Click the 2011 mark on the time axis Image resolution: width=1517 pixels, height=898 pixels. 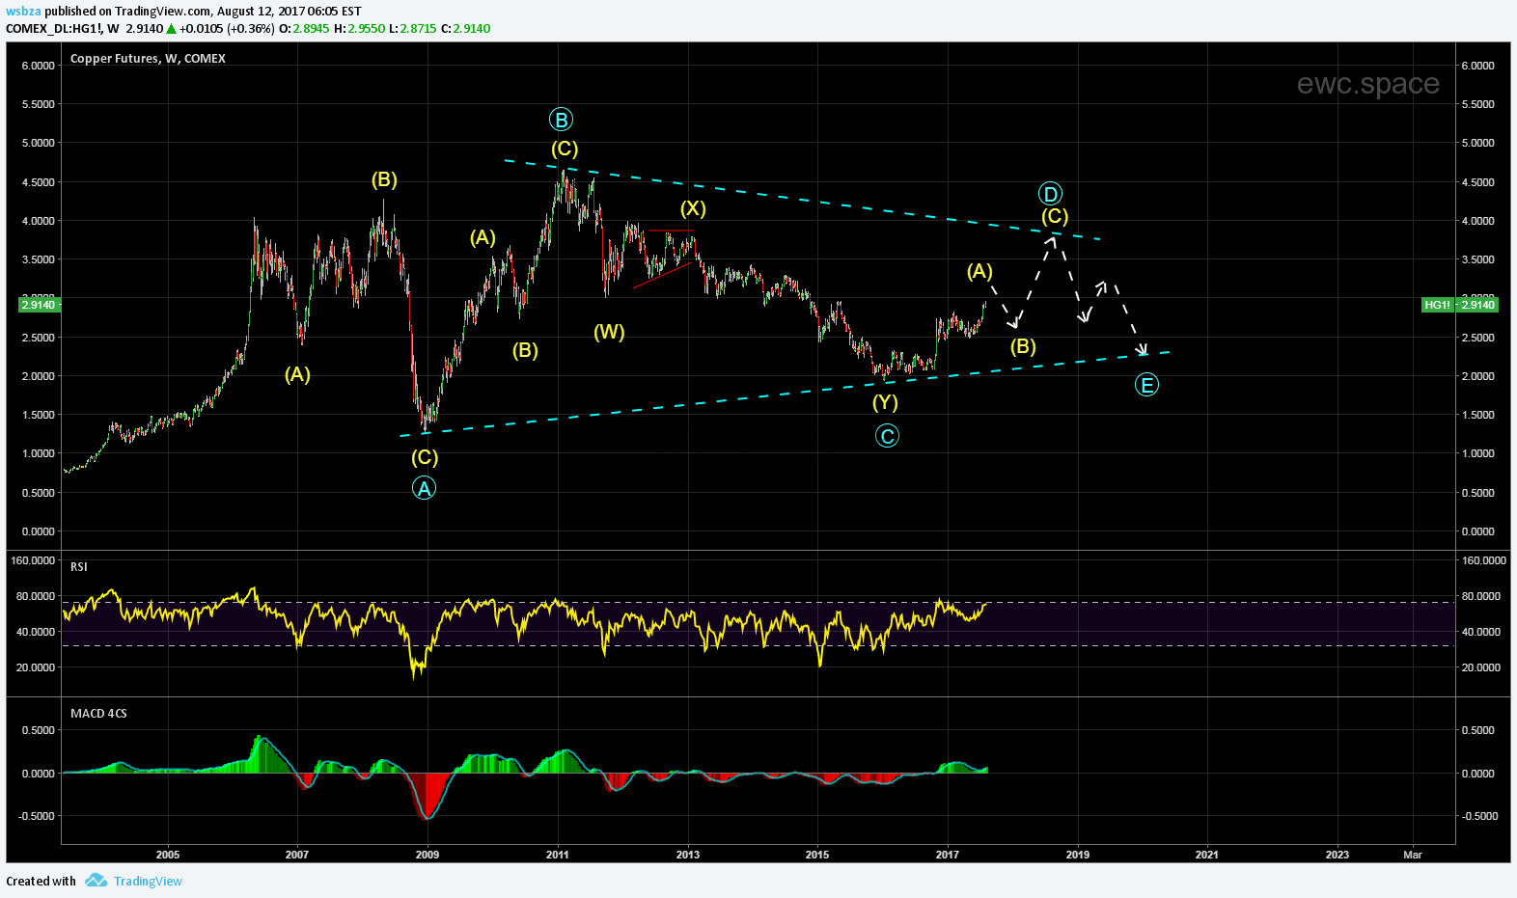tap(558, 855)
